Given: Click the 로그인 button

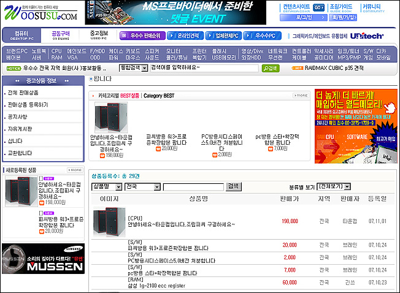Looking at the screenshot, I should click(304, 17).
